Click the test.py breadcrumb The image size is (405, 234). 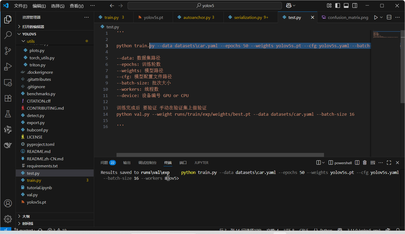tap(110, 27)
